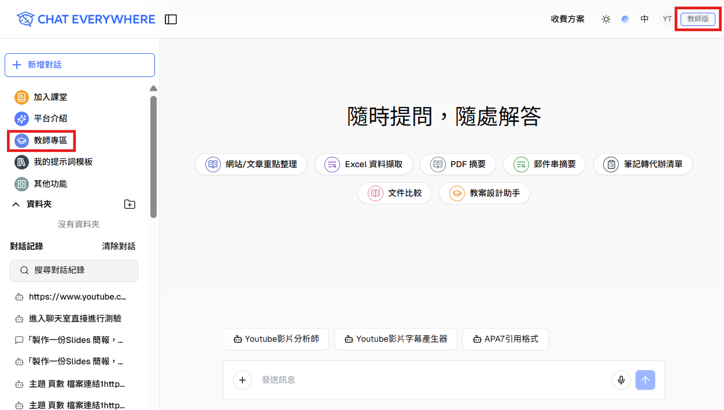This screenshot has width=724, height=410.
Task: Select 網站/文章重點整理 prompt chip
Action: [x=251, y=164]
